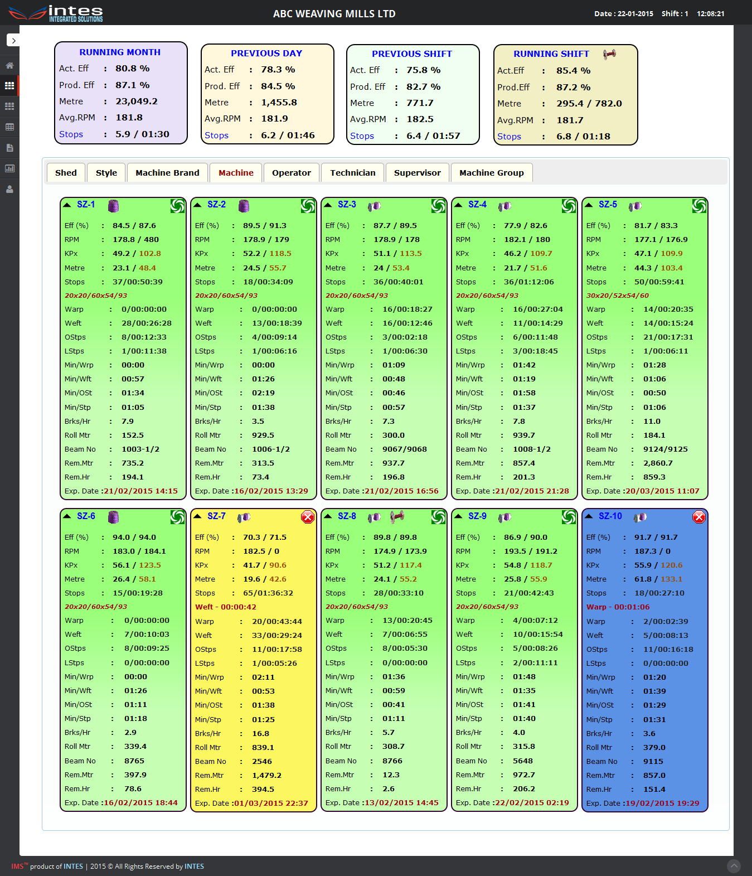Expand the sidebar with chevron button
752x876 pixels.
coord(13,40)
